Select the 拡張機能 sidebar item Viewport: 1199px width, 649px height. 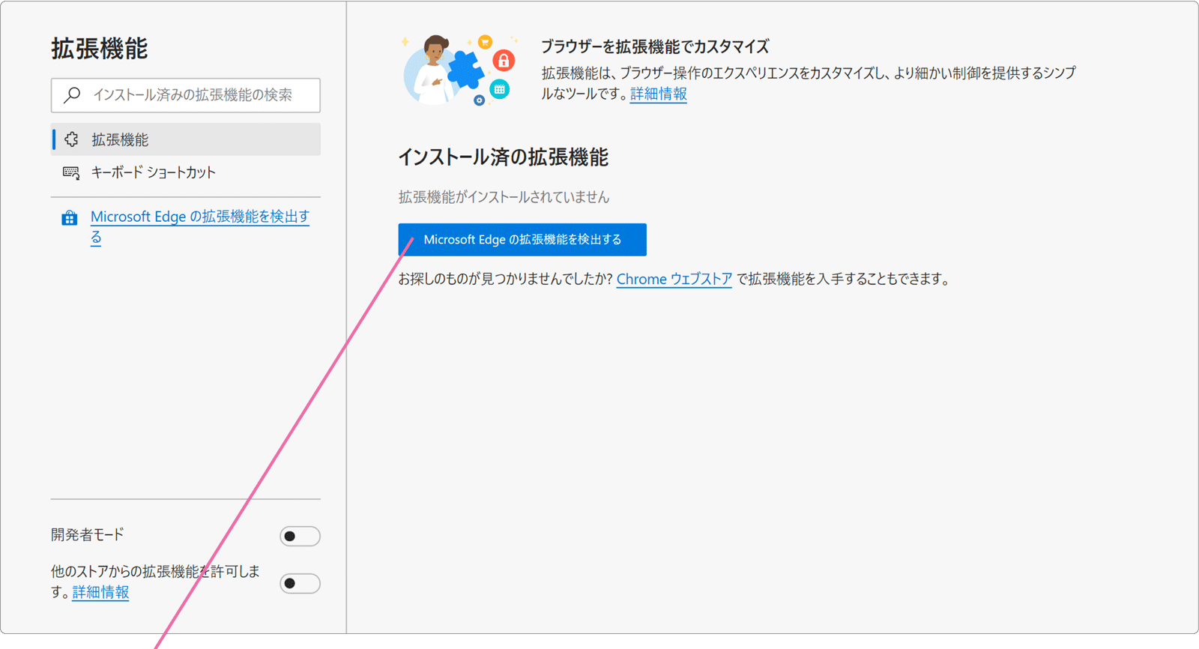tap(186, 139)
